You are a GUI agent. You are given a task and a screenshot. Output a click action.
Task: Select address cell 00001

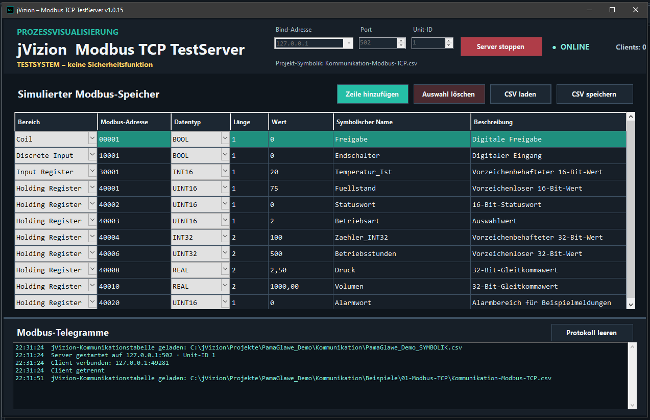[134, 139]
